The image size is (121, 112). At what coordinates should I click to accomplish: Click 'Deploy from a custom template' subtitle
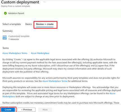point(15,6)
